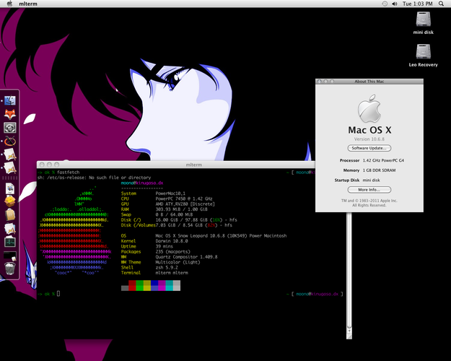Image resolution: width=451 pixels, height=361 pixels.
Task: Close the mlterm terminal window
Action: point(42,165)
